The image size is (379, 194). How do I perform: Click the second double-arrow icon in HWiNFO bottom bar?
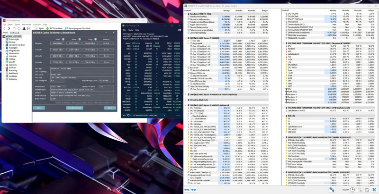coord(194,190)
